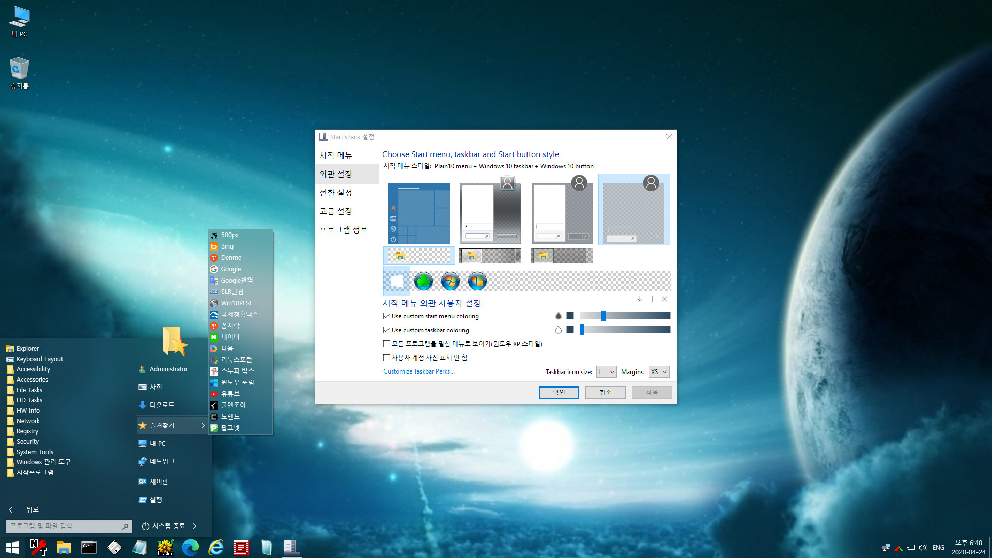This screenshot has width=992, height=558.
Task: Open the 내 PC desktop icon
Action: tap(20, 22)
